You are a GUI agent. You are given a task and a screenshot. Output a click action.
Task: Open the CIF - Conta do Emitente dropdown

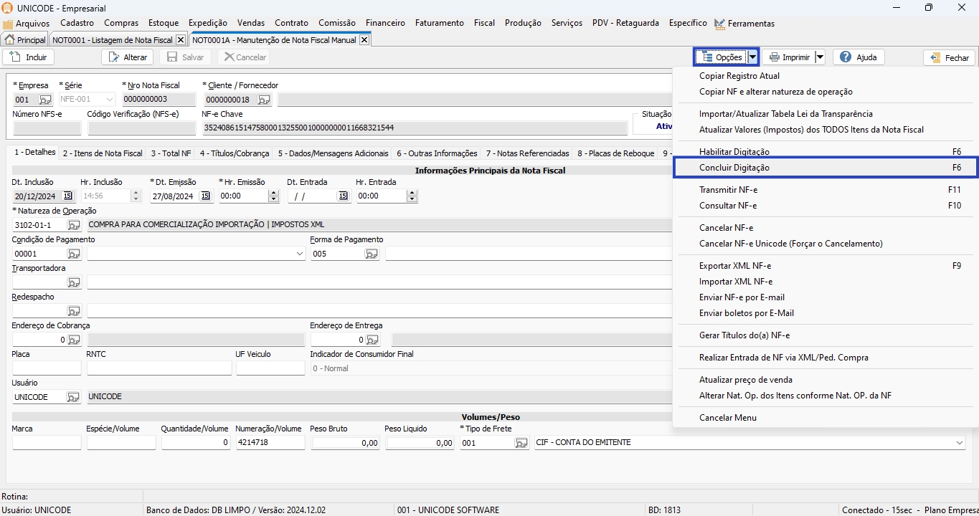click(x=959, y=443)
